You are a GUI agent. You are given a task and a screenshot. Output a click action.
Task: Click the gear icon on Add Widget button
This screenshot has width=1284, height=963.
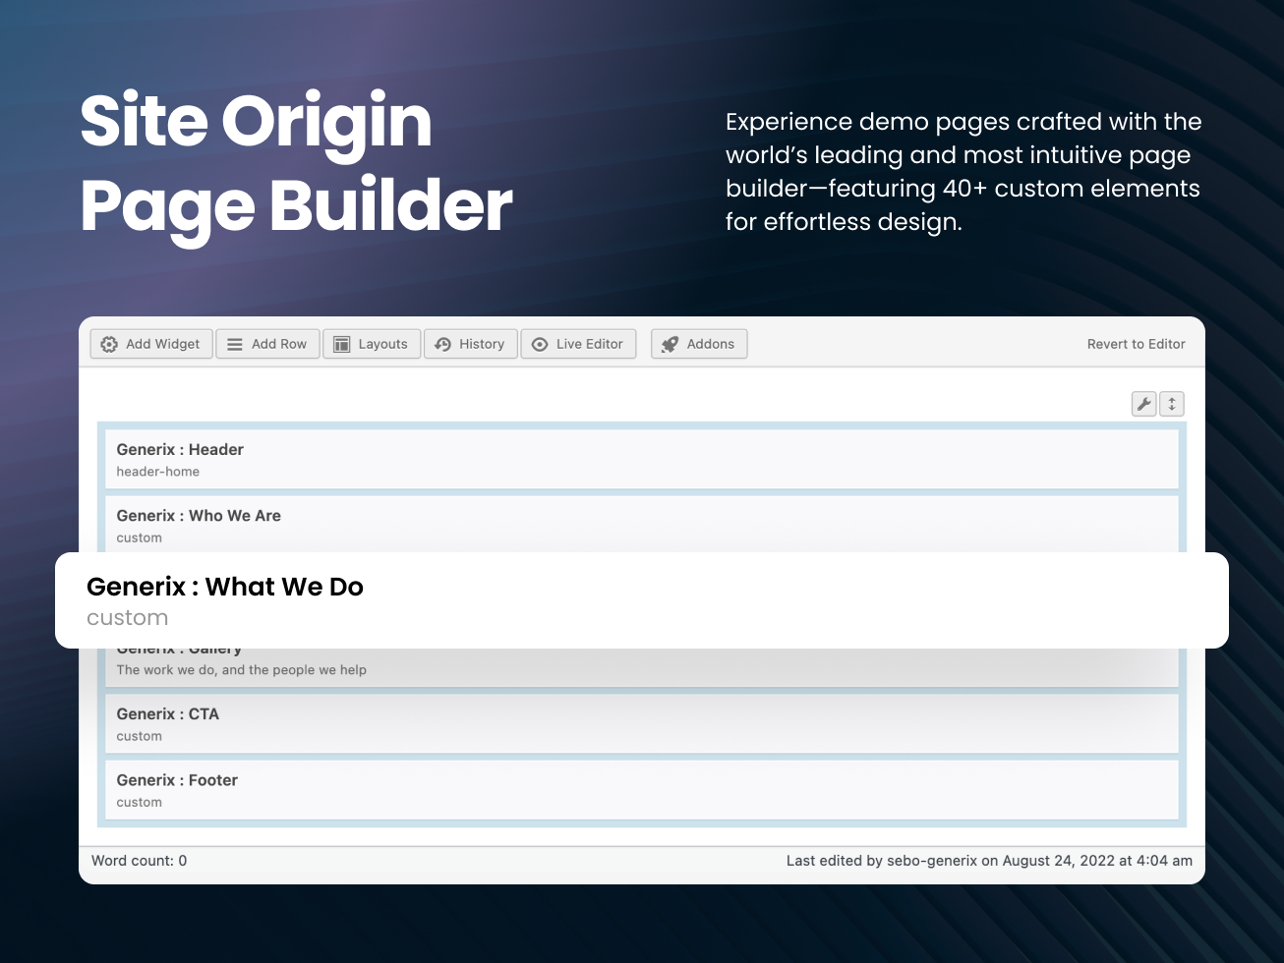tap(109, 344)
